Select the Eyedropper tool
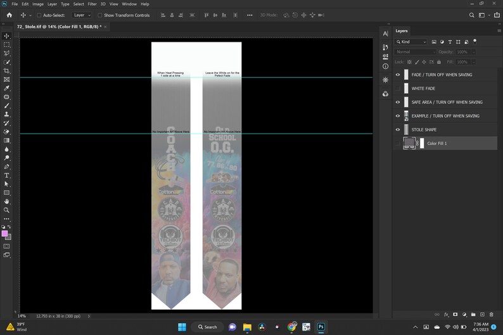The height and width of the screenshot is (335, 503). (6, 88)
